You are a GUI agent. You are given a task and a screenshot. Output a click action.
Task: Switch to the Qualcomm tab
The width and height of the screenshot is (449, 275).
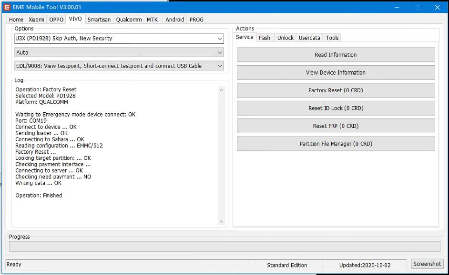[129, 20]
